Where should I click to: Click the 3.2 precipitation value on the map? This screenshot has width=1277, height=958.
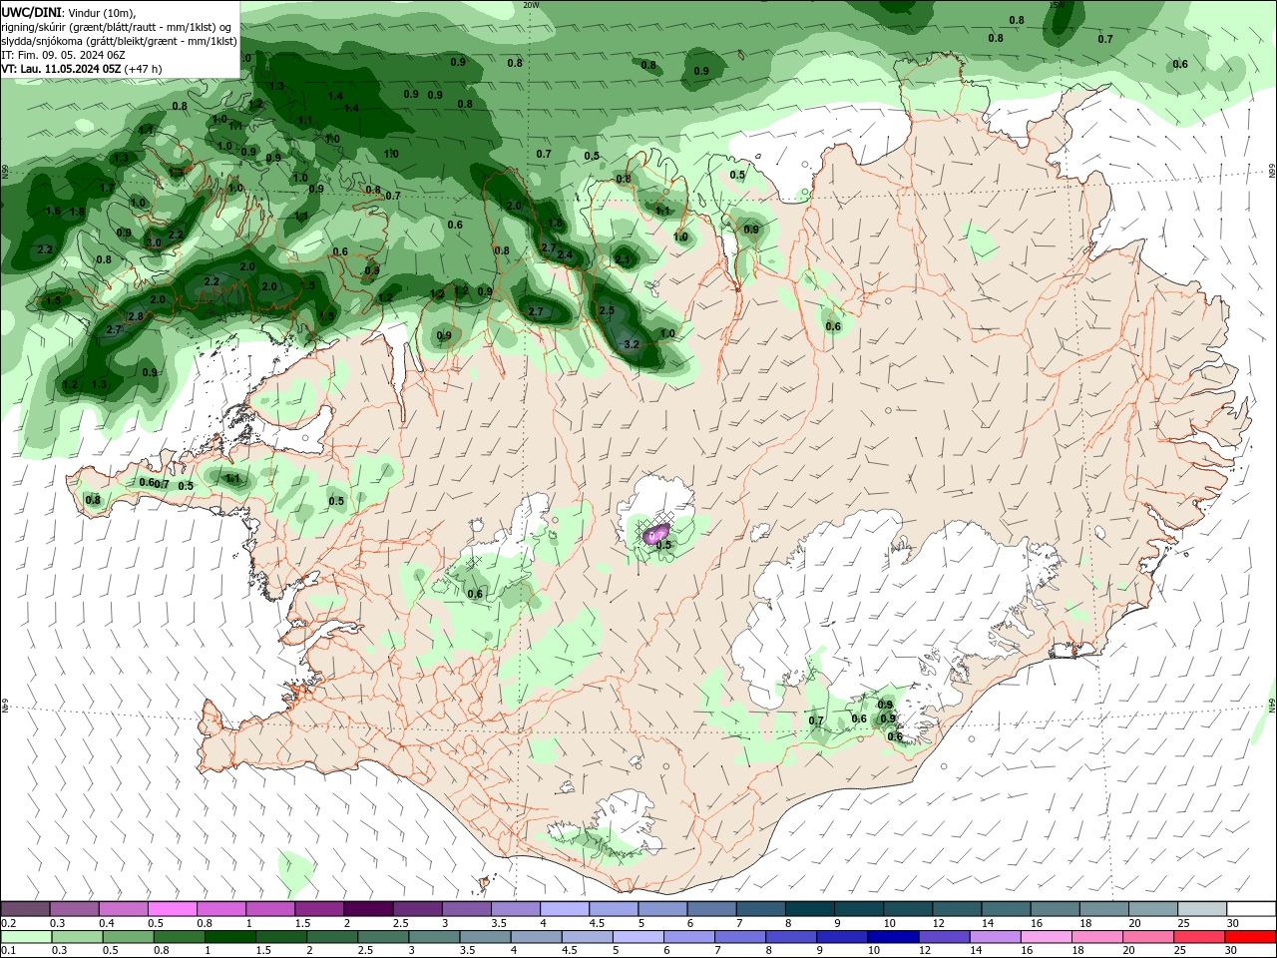point(631,344)
